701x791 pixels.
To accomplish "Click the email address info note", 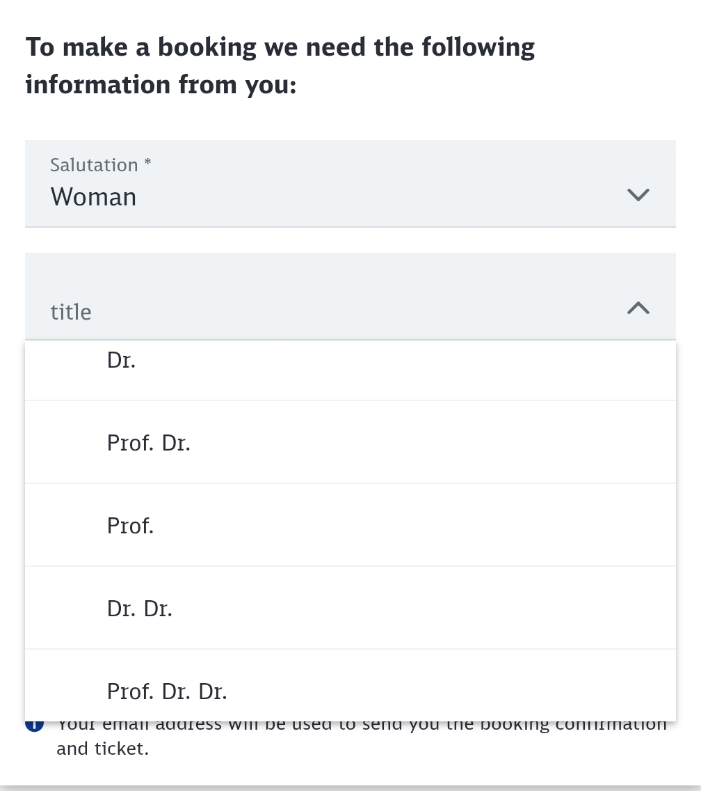I will click(362, 726).
